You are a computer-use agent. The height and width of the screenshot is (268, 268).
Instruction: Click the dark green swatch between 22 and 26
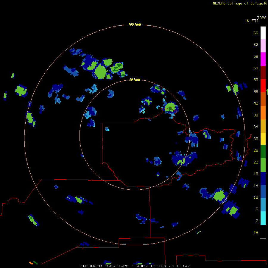[263, 152]
